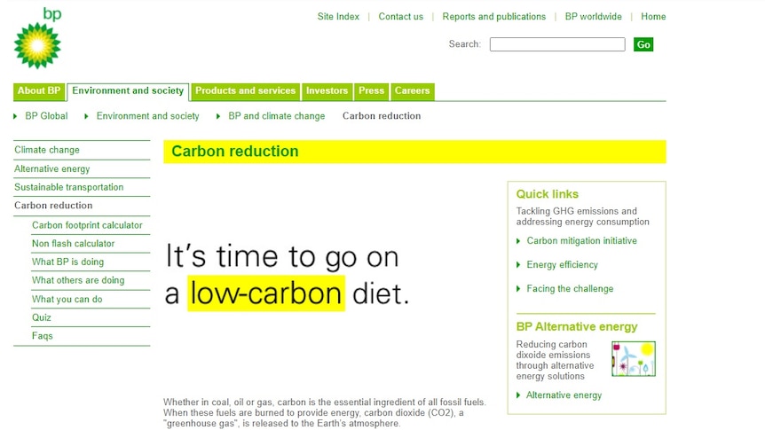
Task: Click the Quick links heading
Action: 548,194
